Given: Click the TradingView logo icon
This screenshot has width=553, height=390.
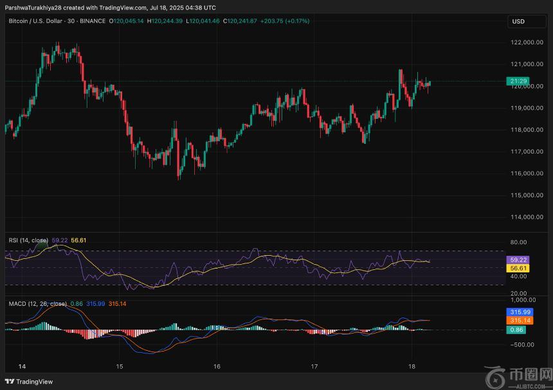Looking at the screenshot, I should click(x=9, y=381).
